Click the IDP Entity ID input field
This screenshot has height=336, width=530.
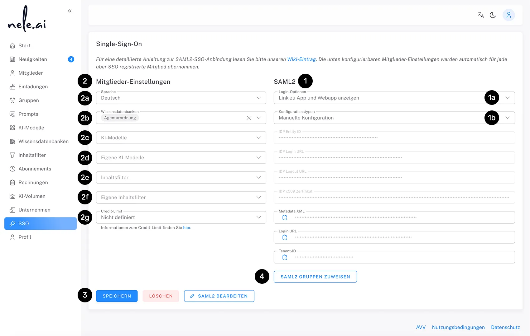394,138
